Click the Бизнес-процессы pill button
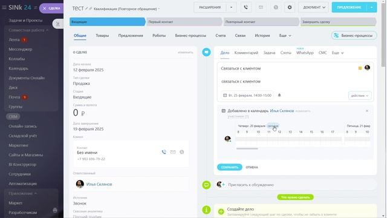The width and height of the screenshot is (387, 218). click(x=354, y=36)
